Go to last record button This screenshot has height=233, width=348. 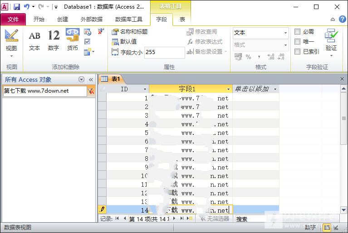pos(182,218)
